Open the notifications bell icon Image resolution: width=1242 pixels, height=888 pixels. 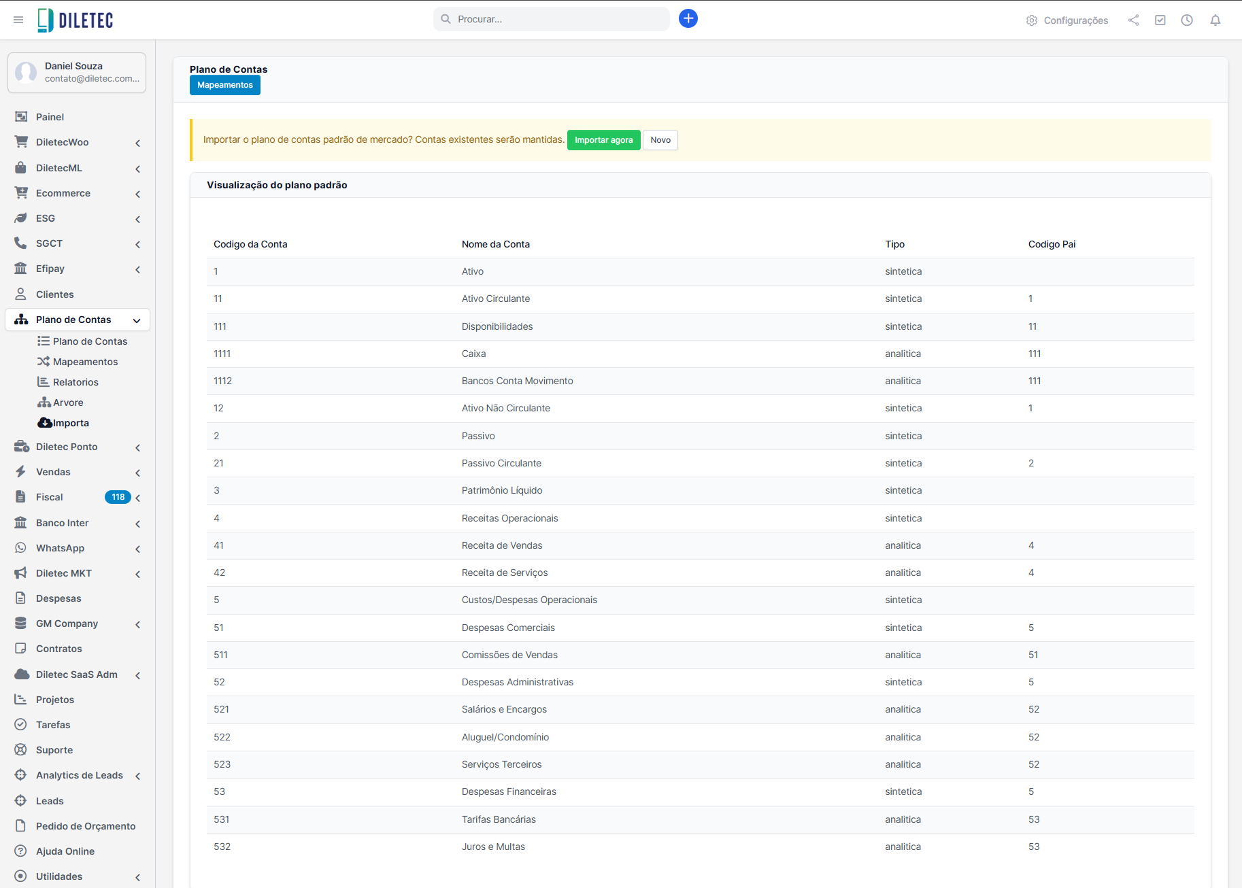[x=1215, y=20]
